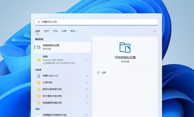Switch to the 设置 filter tab
The height and width of the screenshot is (117, 194).
(x=64, y=31)
